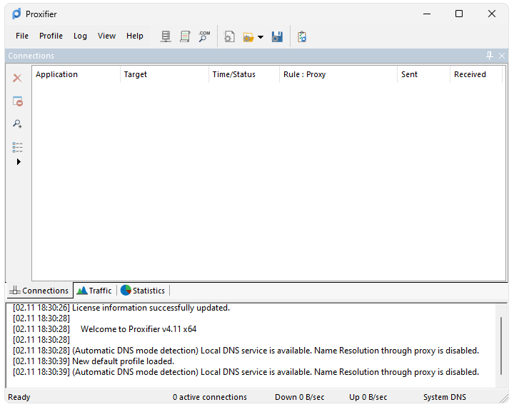Close the Connections panel
This screenshot has height=407, width=514.
click(x=502, y=56)
